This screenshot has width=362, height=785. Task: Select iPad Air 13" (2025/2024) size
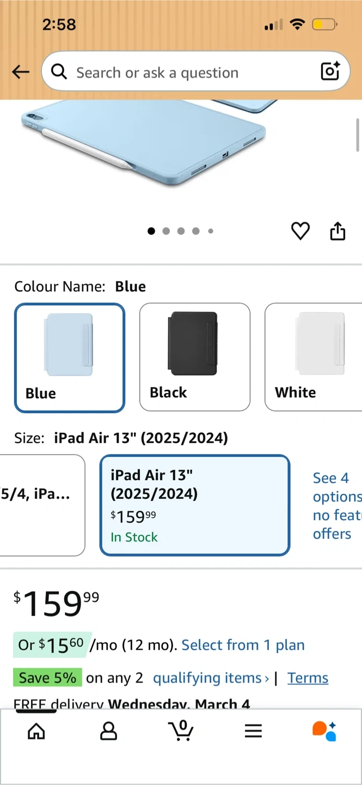[195, 505]
